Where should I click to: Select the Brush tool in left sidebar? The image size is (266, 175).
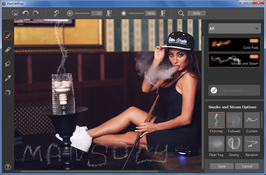(8, 35)
